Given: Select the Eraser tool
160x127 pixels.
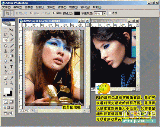Looking at the screenshot, I should point(6,56).
